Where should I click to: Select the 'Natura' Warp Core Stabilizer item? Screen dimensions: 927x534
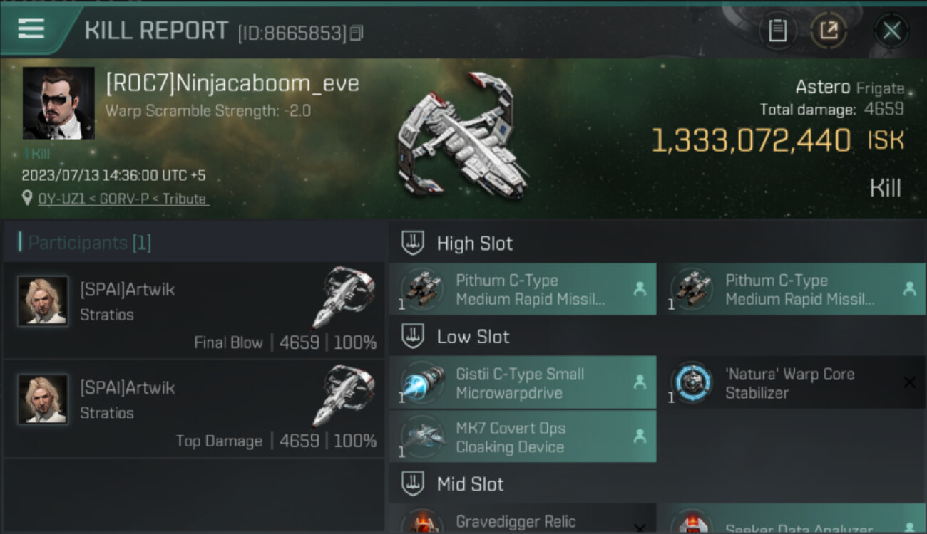click(792, 382)
